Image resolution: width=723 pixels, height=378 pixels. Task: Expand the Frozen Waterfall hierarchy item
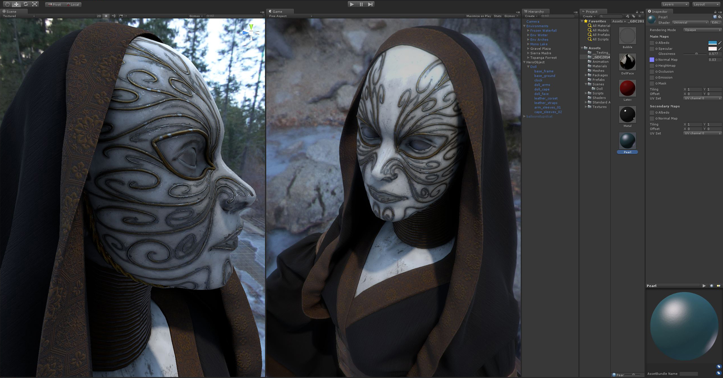[528, 31]
